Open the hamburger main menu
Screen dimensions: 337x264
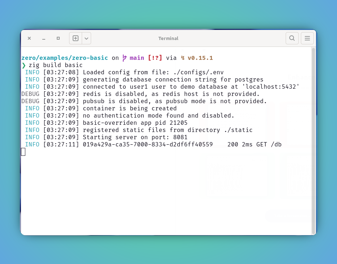click(x=307, y=38)
